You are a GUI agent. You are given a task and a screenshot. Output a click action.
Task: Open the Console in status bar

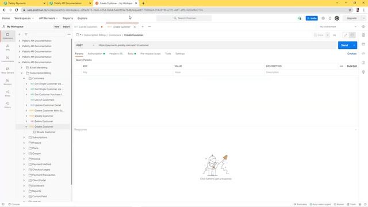14,204
